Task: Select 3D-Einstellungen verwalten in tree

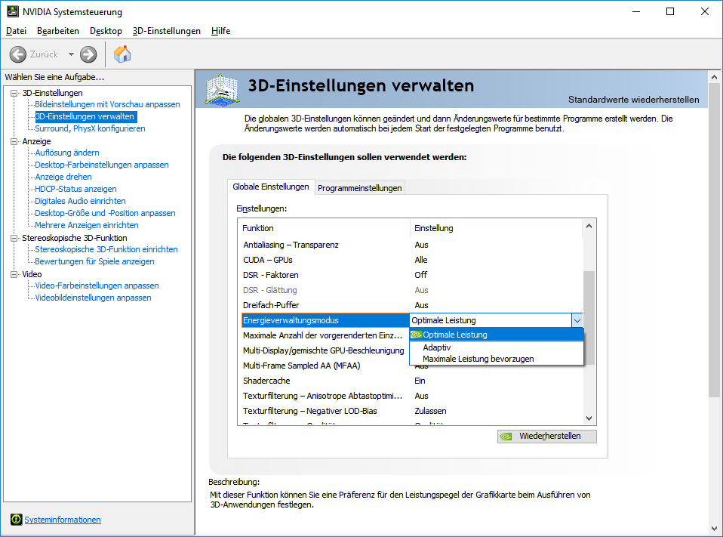Action: (x=85, y=116)
